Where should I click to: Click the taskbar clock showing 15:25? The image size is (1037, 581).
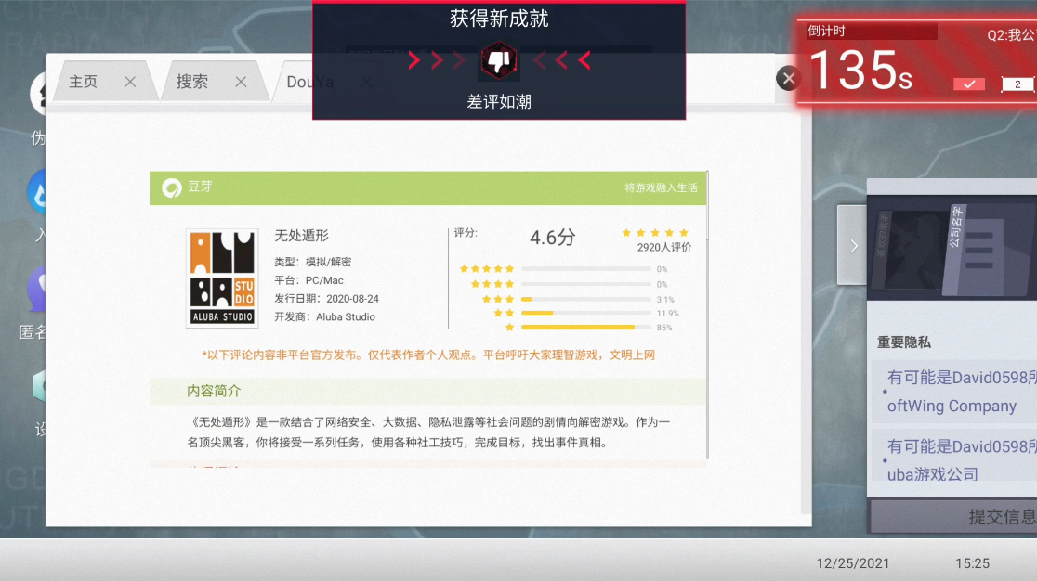tap(972, 563)
